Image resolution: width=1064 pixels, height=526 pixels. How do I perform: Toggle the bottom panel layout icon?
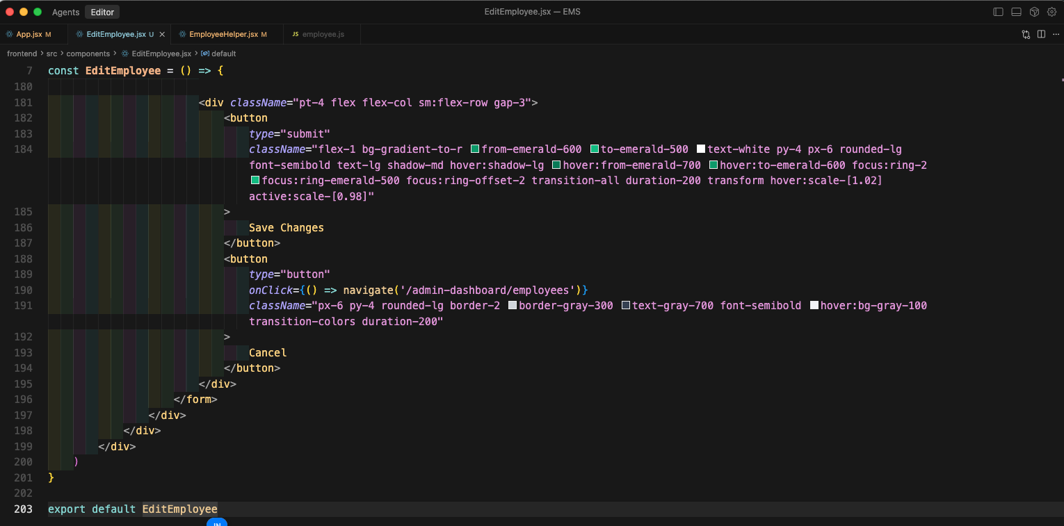(x=1016, y=12)
